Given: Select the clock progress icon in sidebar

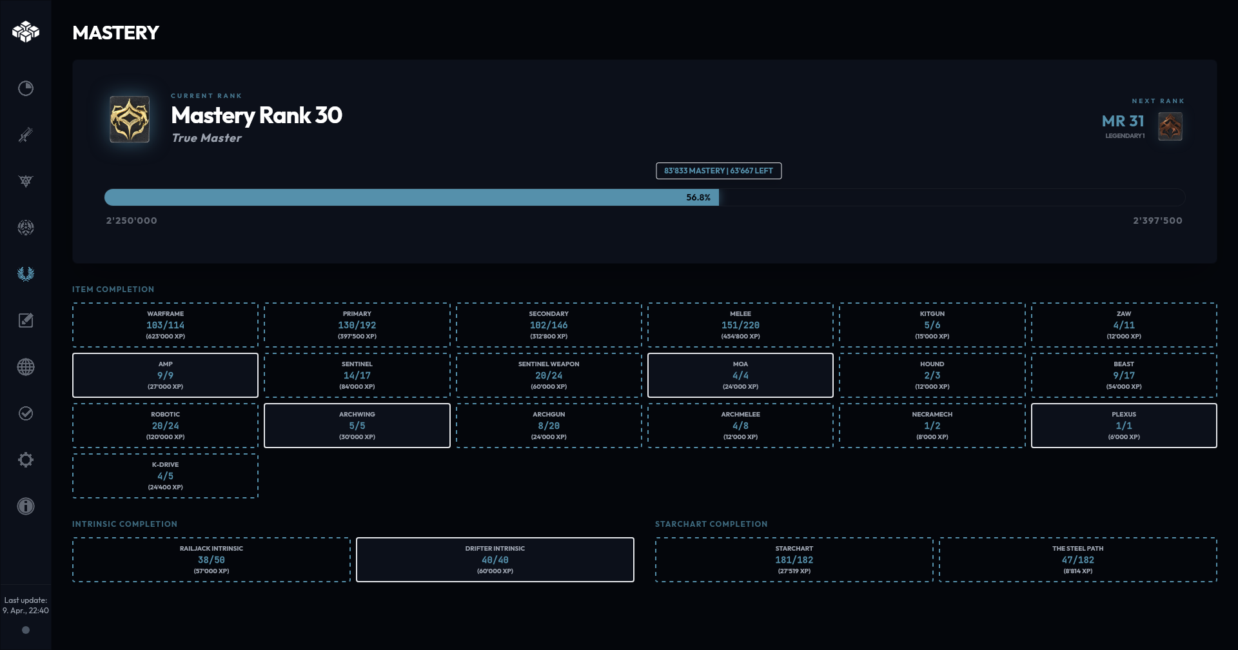Looking at the screenshot, I should (x=26, y=89).
